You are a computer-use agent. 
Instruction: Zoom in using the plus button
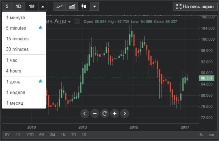[115, 114]
